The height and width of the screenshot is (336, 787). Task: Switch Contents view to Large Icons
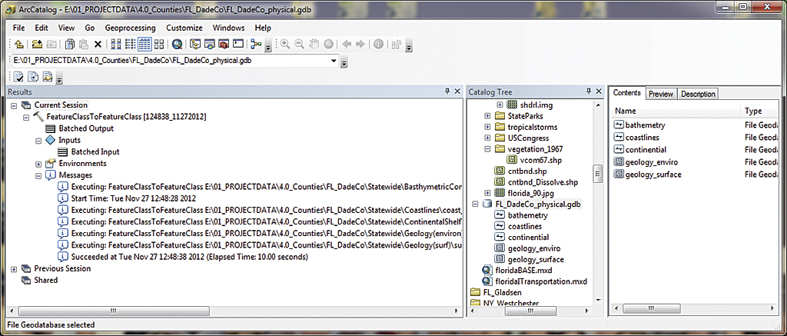coord(116,44)
